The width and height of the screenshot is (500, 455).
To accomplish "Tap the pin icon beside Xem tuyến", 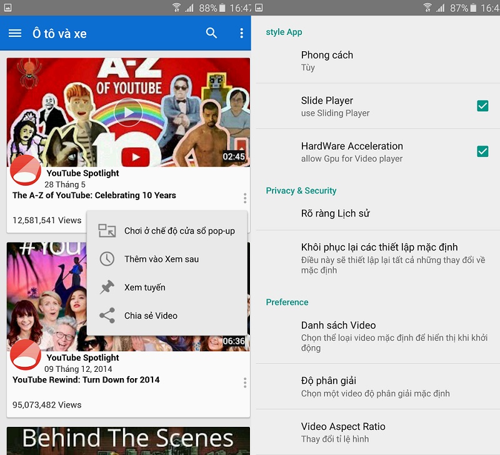I will click(x=107, y=287).
